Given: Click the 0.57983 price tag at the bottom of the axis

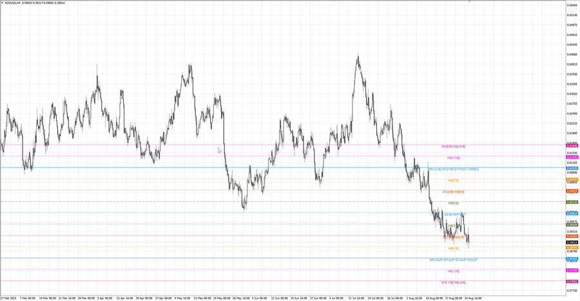Looking at the screenshot, I should [572, 282].
